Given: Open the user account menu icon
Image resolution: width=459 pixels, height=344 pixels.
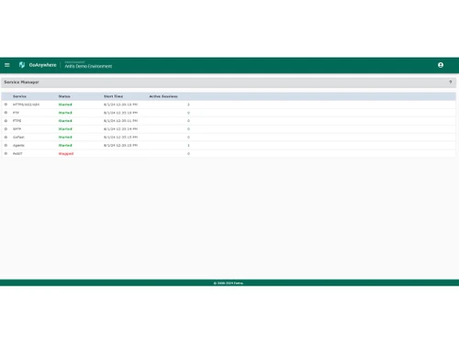Looking at the screenshot, I should pyautogui.click(x=441, y=65).
